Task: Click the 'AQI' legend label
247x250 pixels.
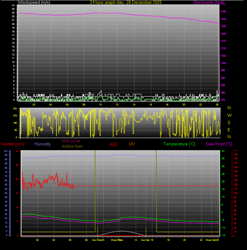Action: 114,144
